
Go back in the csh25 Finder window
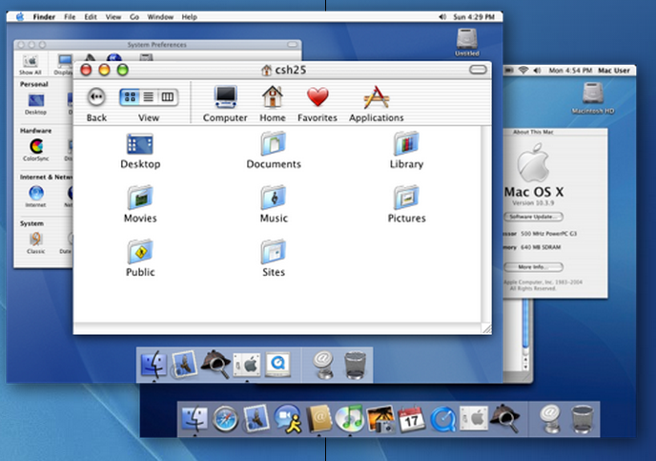pos(96,97)
